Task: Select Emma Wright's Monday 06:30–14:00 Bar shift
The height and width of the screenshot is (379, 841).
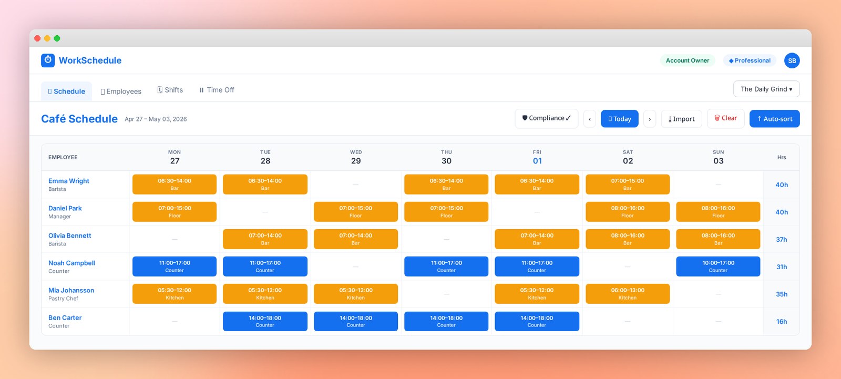Action: 175,185
